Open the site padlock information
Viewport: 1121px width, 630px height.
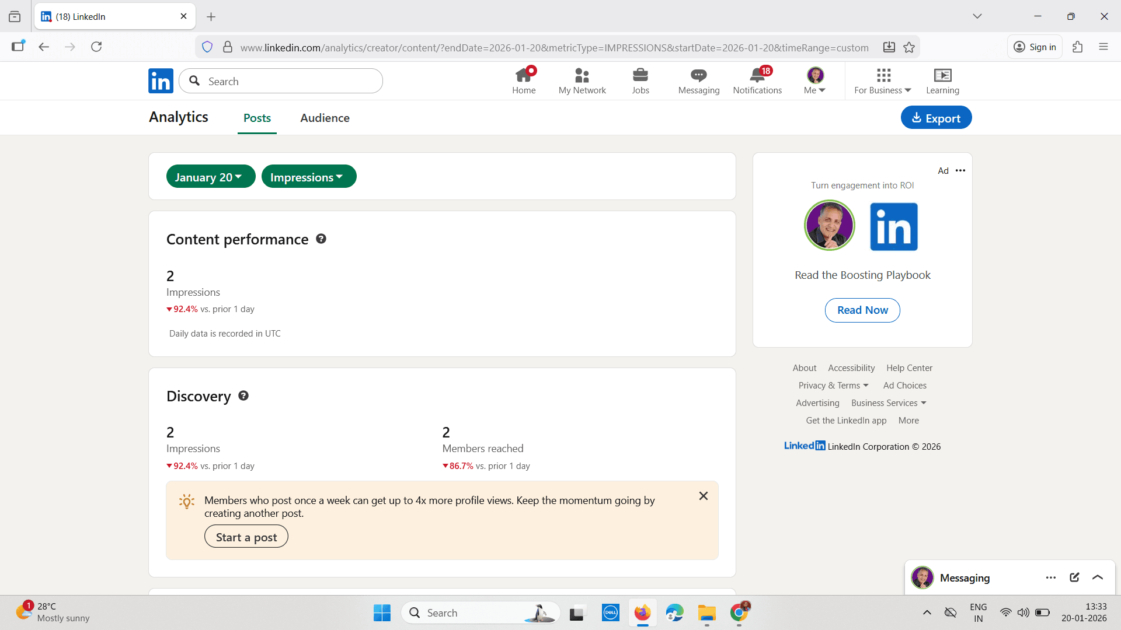pos(228,47)
